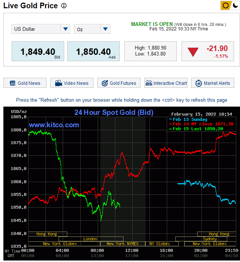Viewport: 240px width, 262px height.
Task: Open the Oz weight unit dropdown
Action: [x=92, y=29]
